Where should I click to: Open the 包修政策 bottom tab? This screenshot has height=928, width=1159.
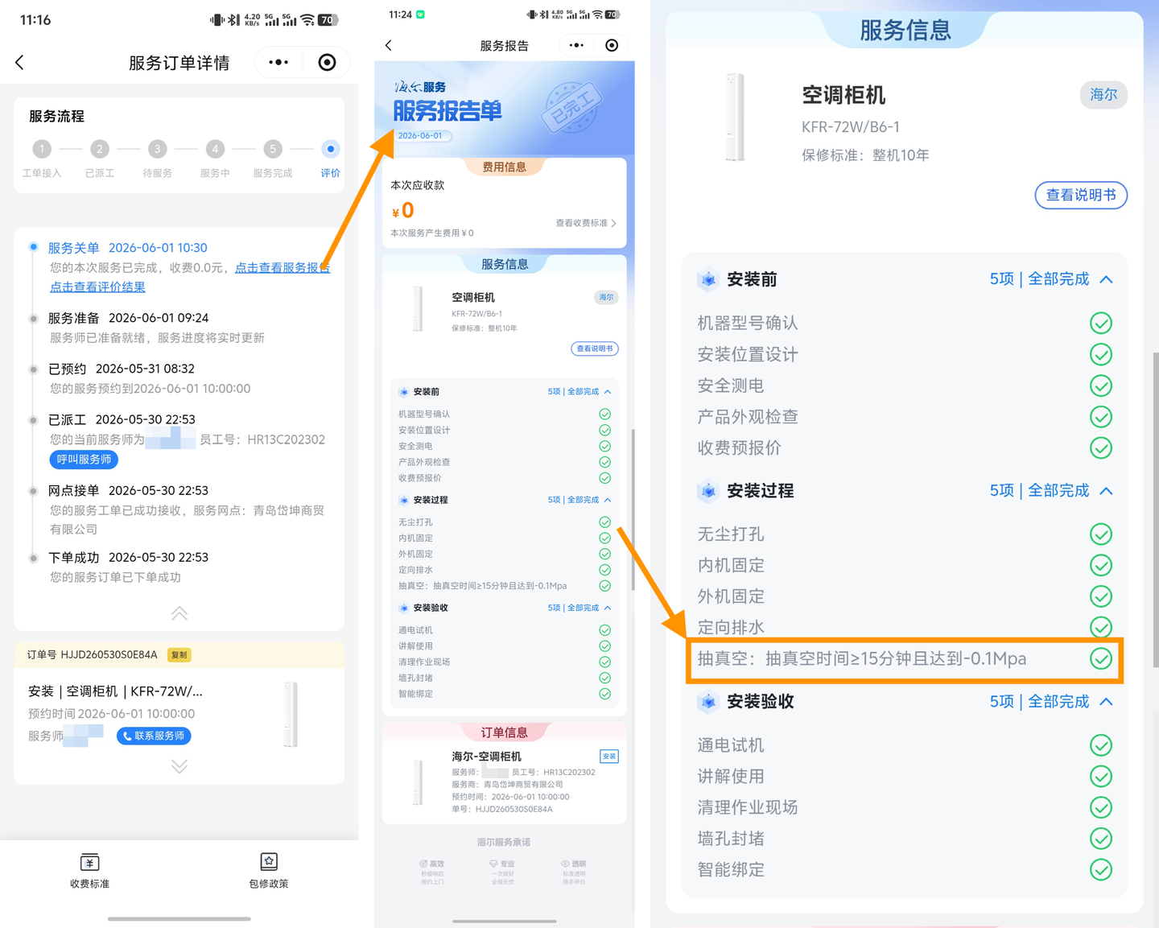(269, 871)
